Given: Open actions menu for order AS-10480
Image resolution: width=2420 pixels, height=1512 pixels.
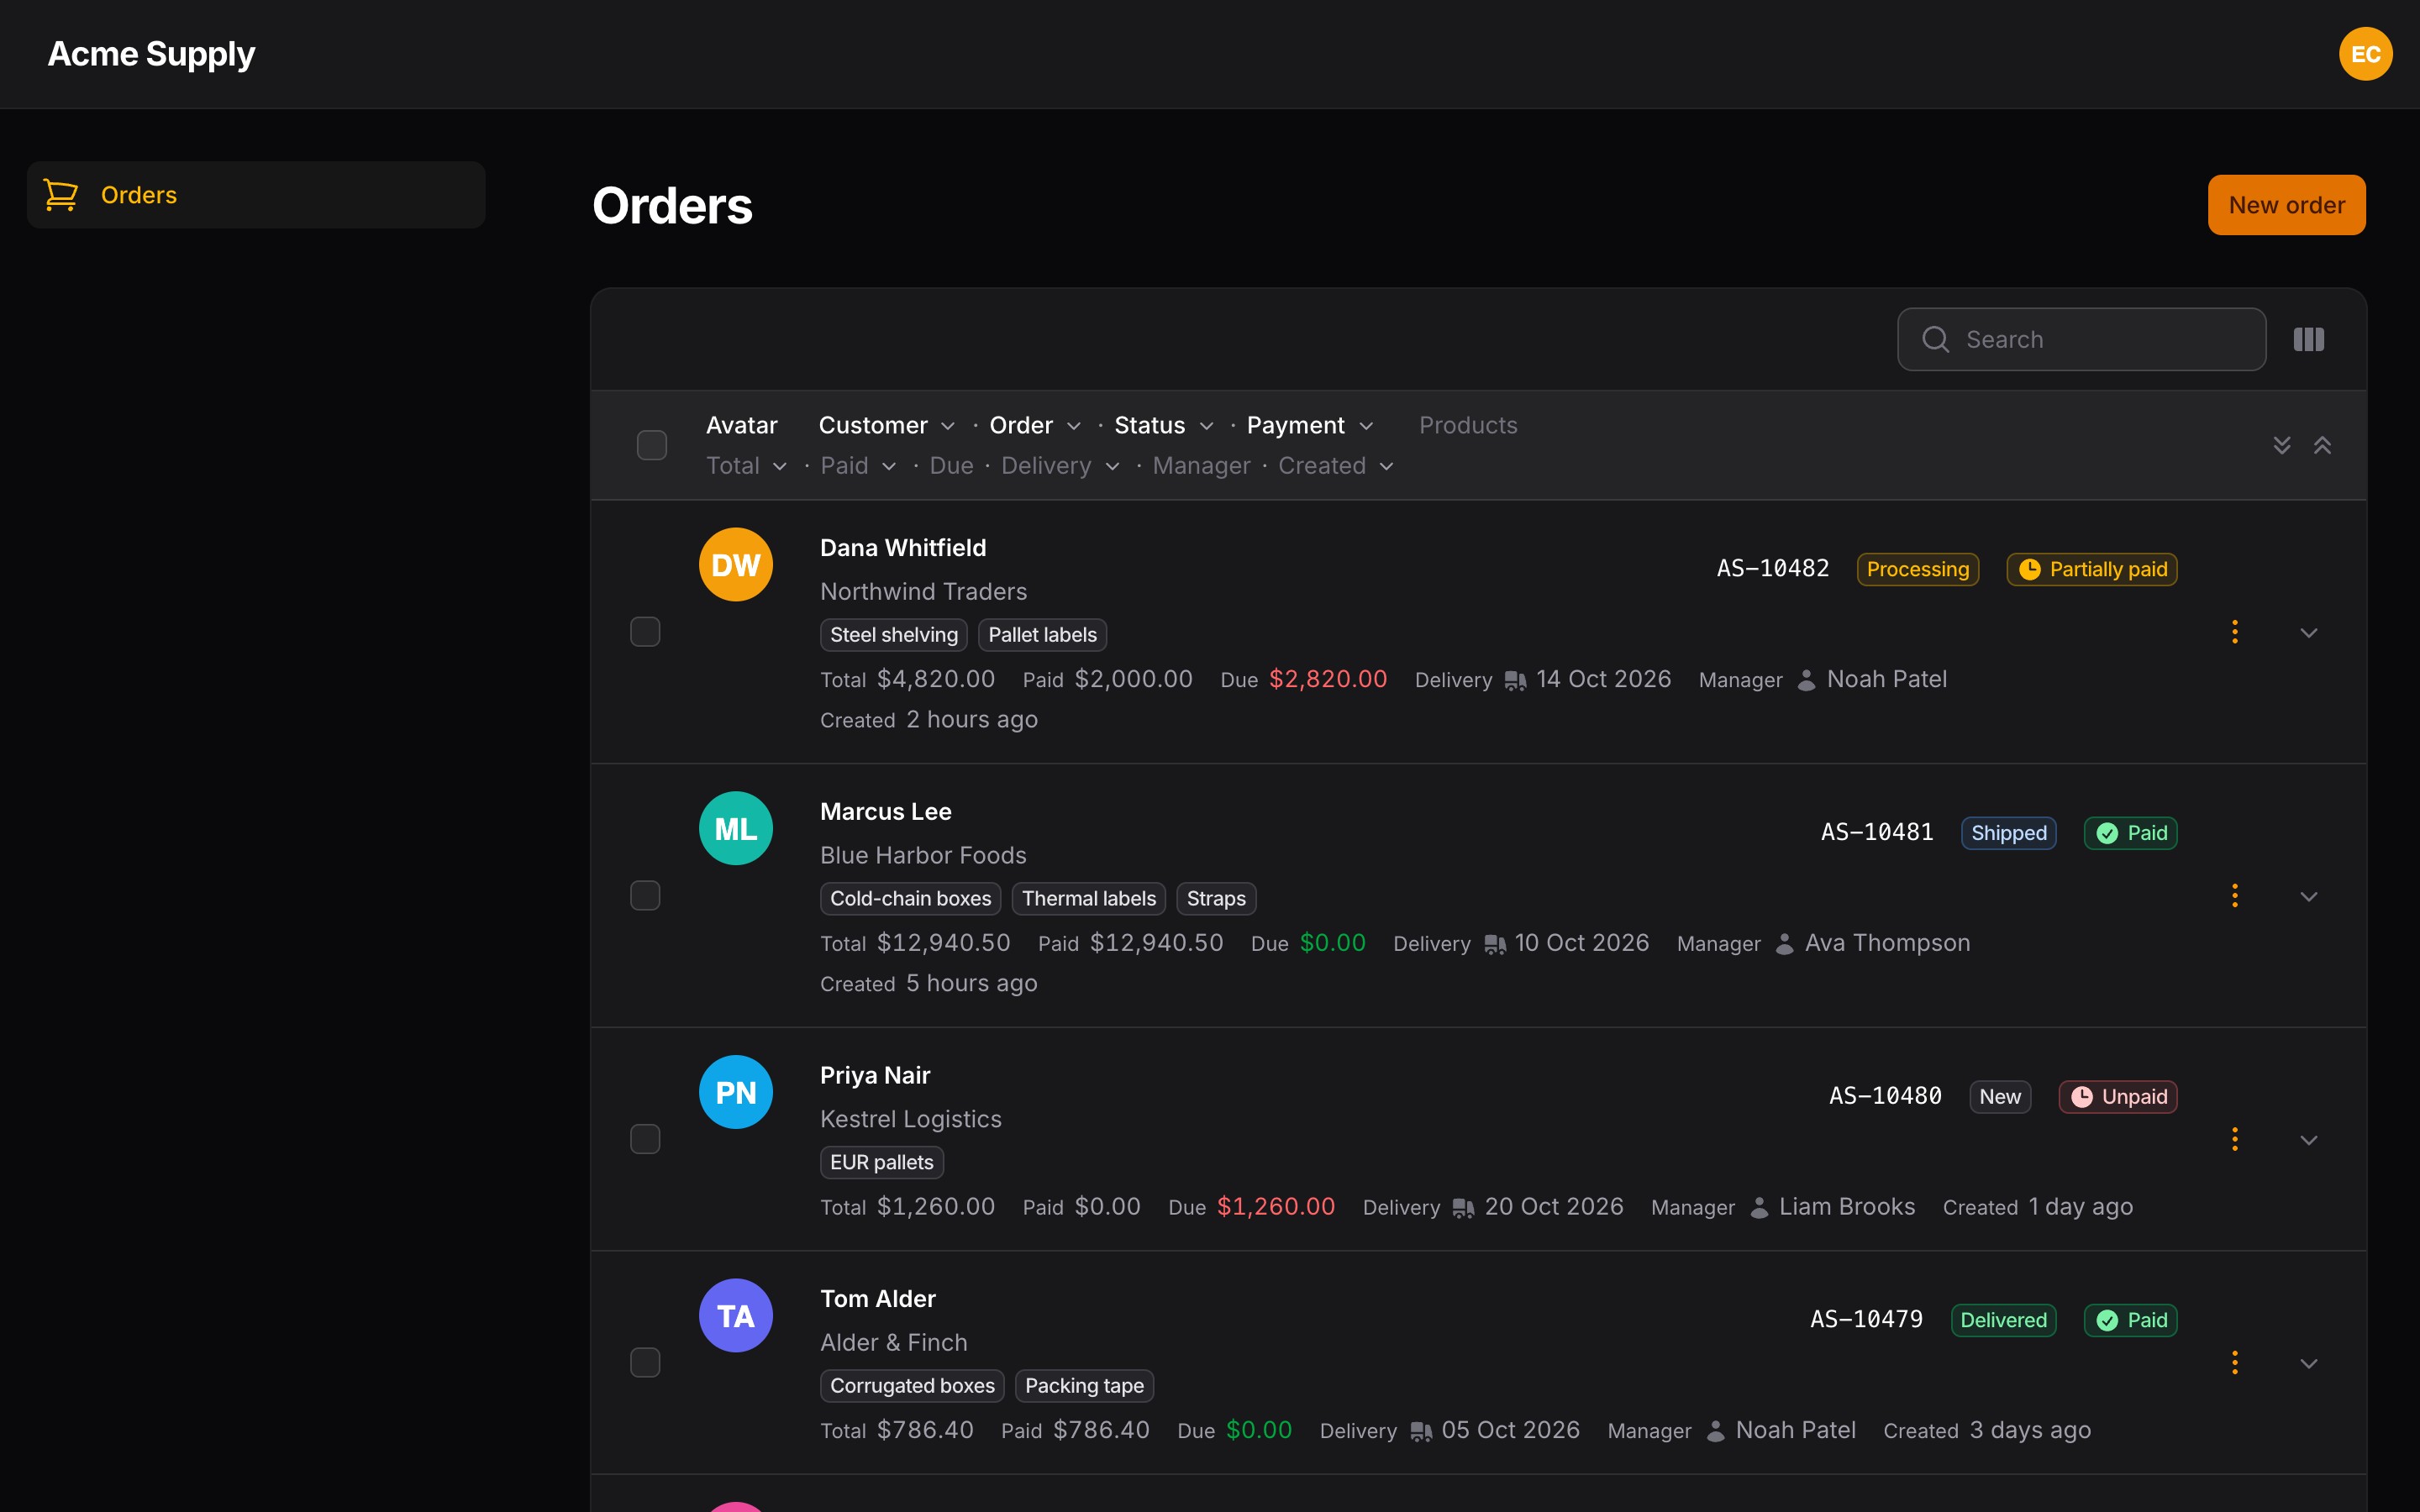Looking at the screenshot, I should (2234, 1139).
